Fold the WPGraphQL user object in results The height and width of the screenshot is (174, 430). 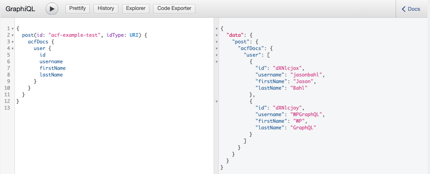217,101
